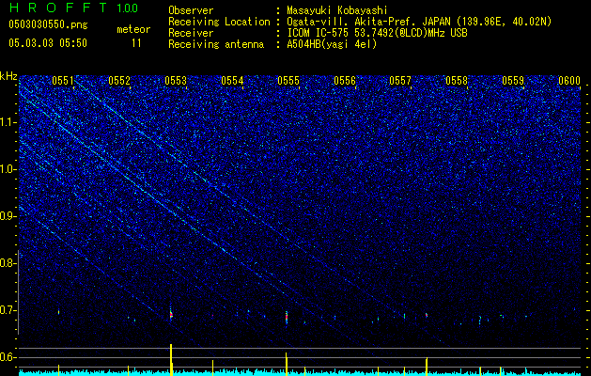
Task: Click the 0.6 kHz axis label
Action: 8,357
